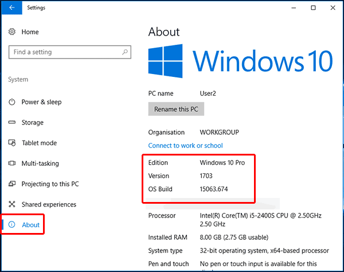Open Shared experiences settings
The height and width of the screenshot is (272, 344).
pyautogui.click(x=49, y=204)
